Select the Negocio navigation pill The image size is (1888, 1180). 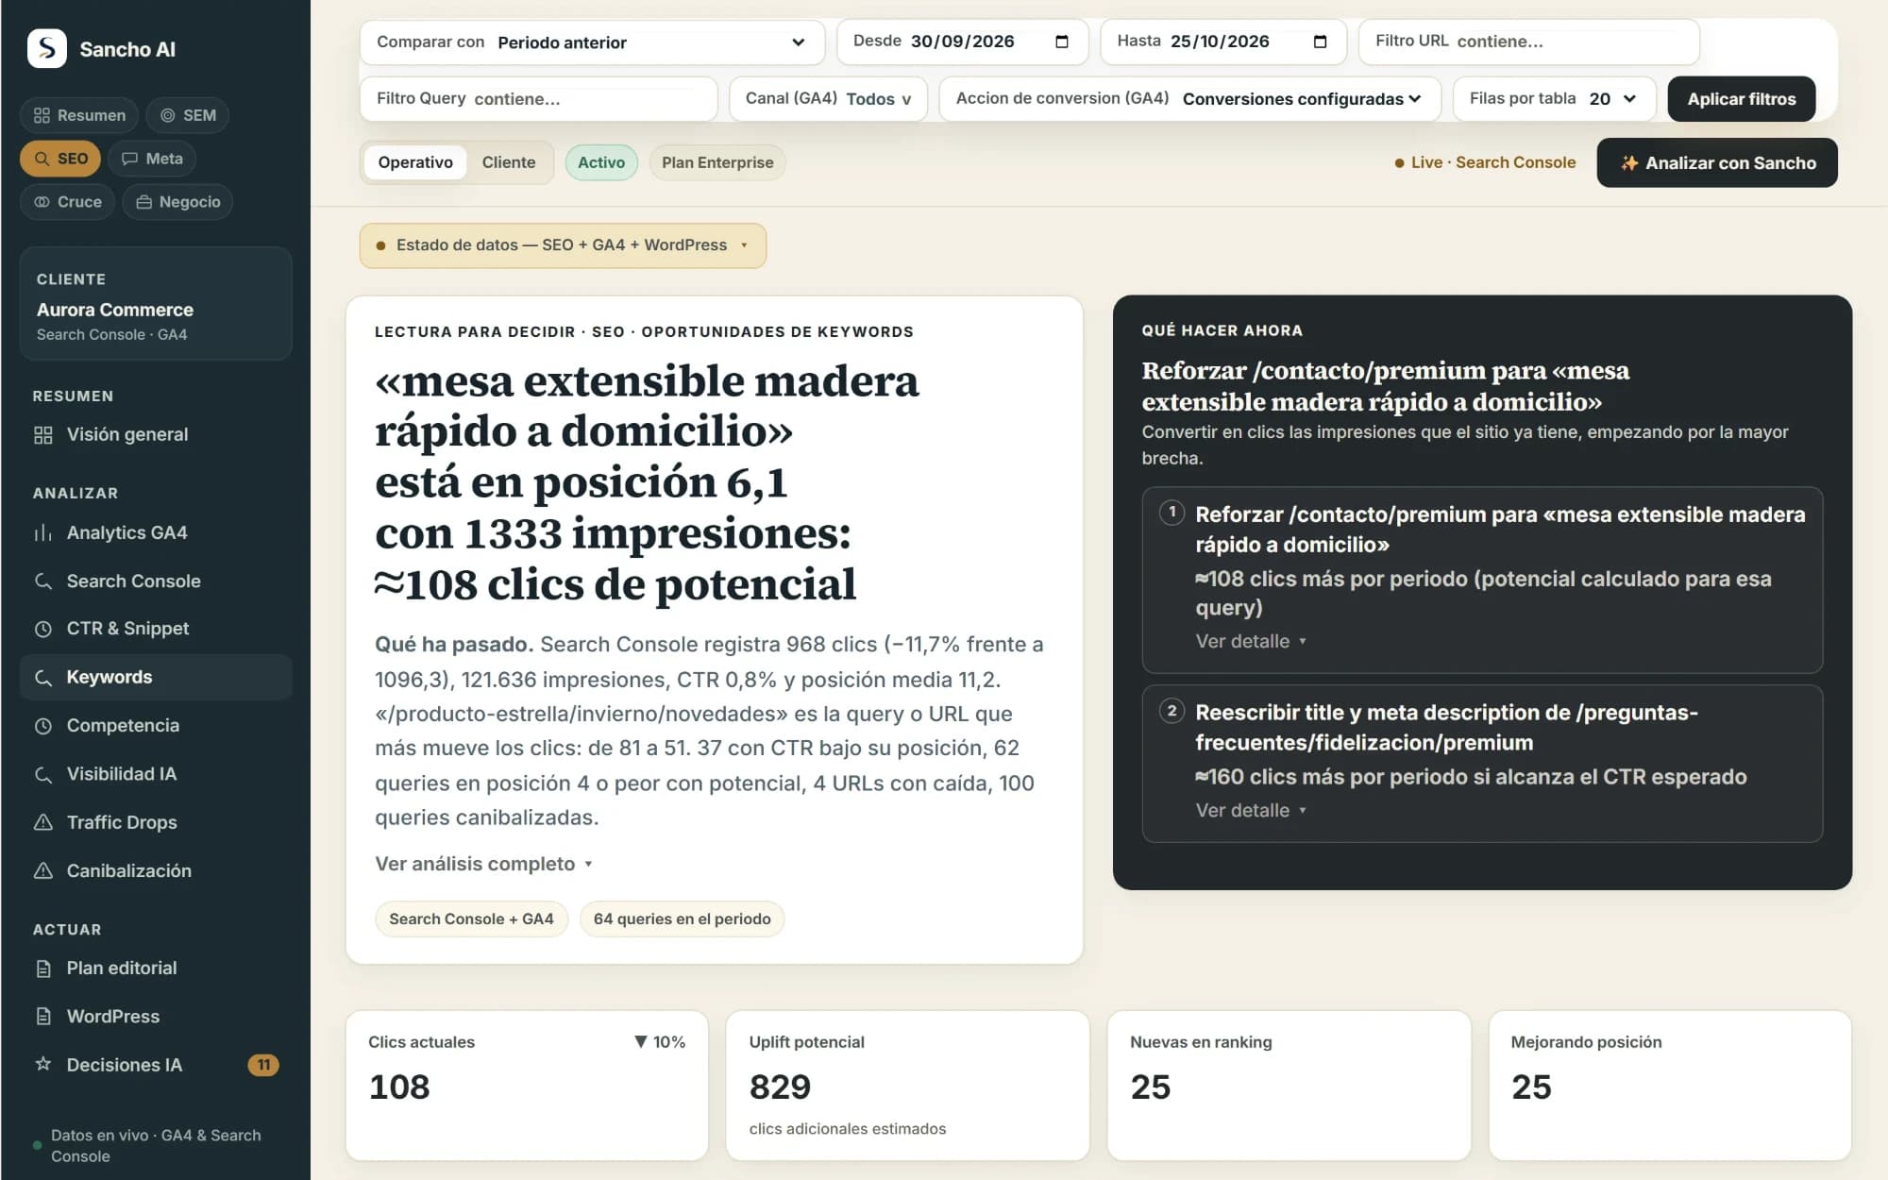coord(177,202)
